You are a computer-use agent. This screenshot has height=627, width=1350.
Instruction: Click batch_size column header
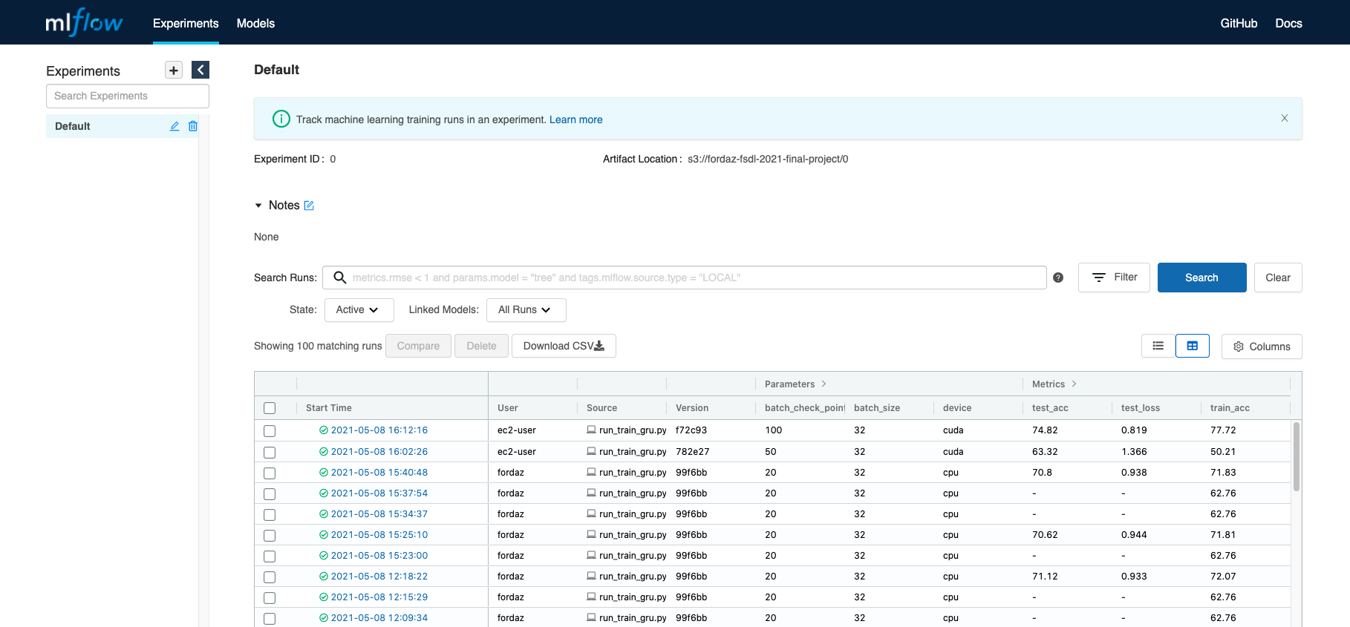(x=877, y=408)
